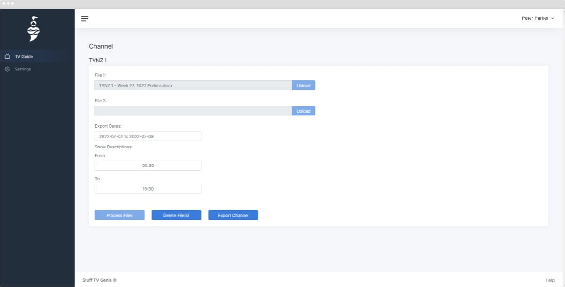Click the From time field 00:30

pyautogui.click(x=148, y=166)
